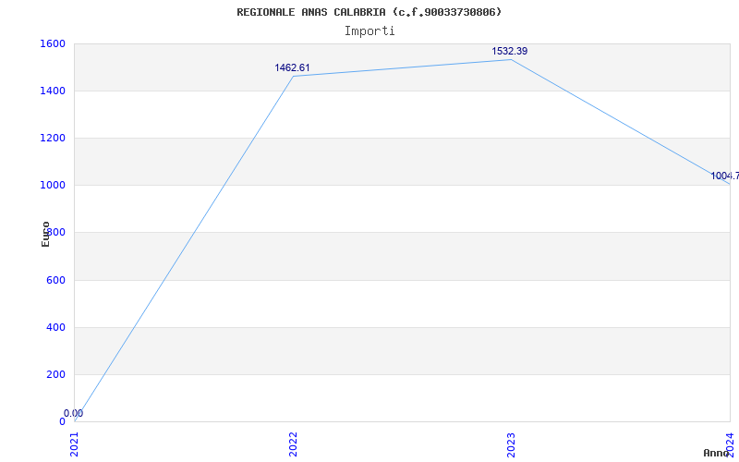Click the 2022 x-axis label
This screenshot has width=739, height=462.
click(x=293, y=444)
